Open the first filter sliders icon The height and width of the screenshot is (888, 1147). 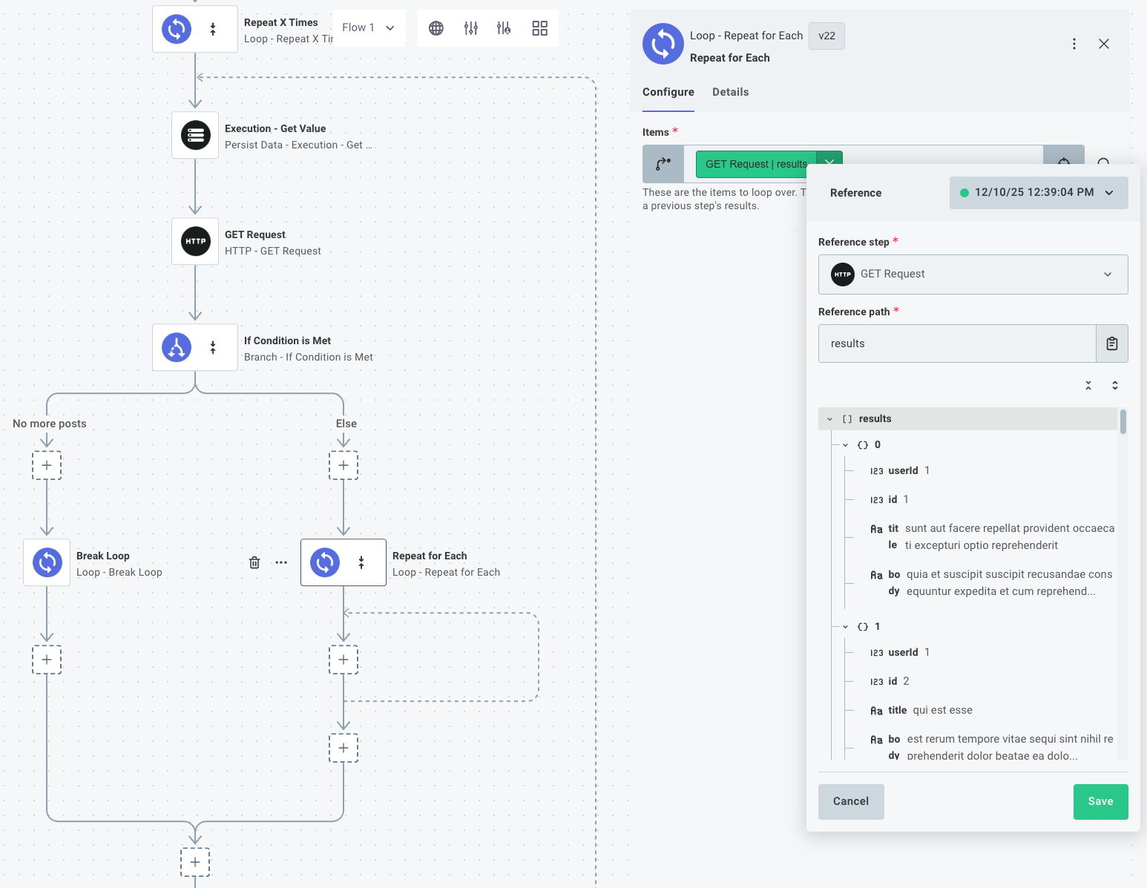click(x=470, y=27)
